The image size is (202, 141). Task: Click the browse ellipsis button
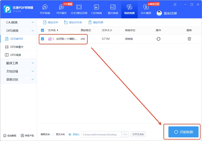pyautogui.click(x=125, y=135)
